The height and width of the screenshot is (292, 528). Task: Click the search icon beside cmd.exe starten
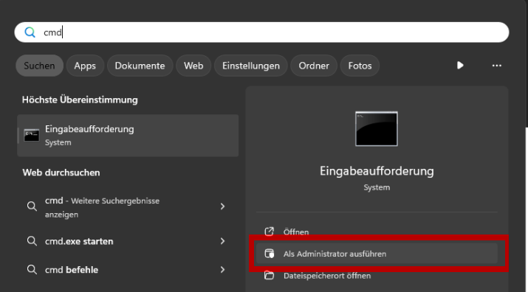click(32, 241)
